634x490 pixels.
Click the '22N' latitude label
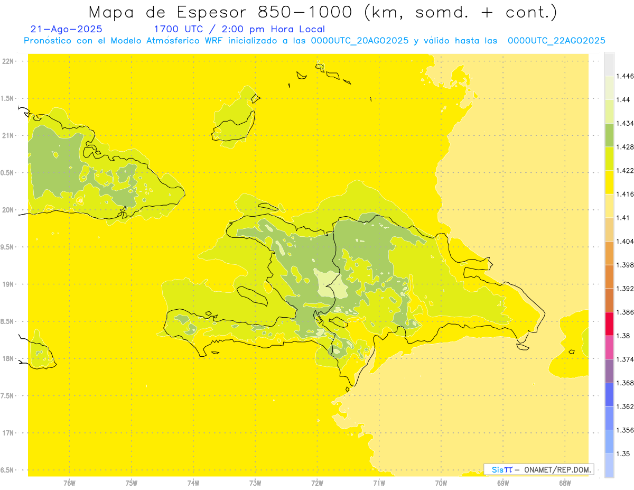[8, 61]
